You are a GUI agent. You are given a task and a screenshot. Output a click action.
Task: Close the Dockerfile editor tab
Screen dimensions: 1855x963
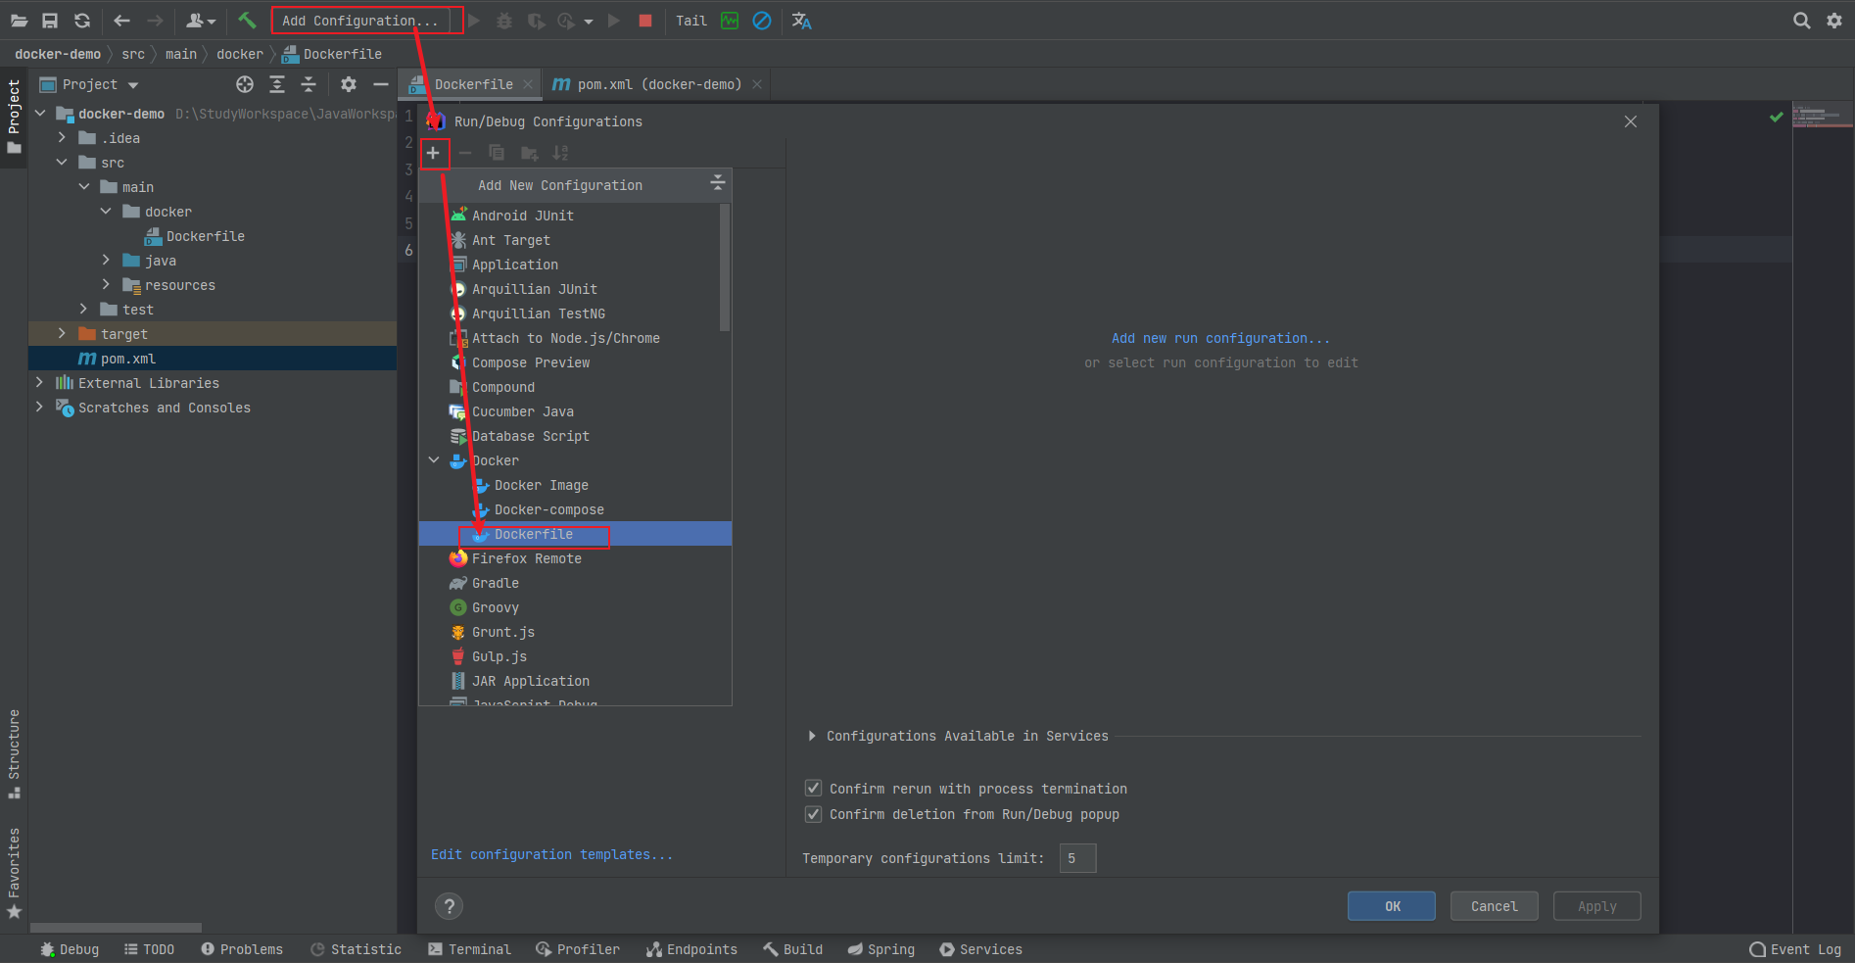[x=527, y=84]
